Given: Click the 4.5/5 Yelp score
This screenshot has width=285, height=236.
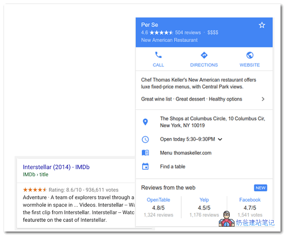Looking at the screenshot, I should tap(204, 208).
